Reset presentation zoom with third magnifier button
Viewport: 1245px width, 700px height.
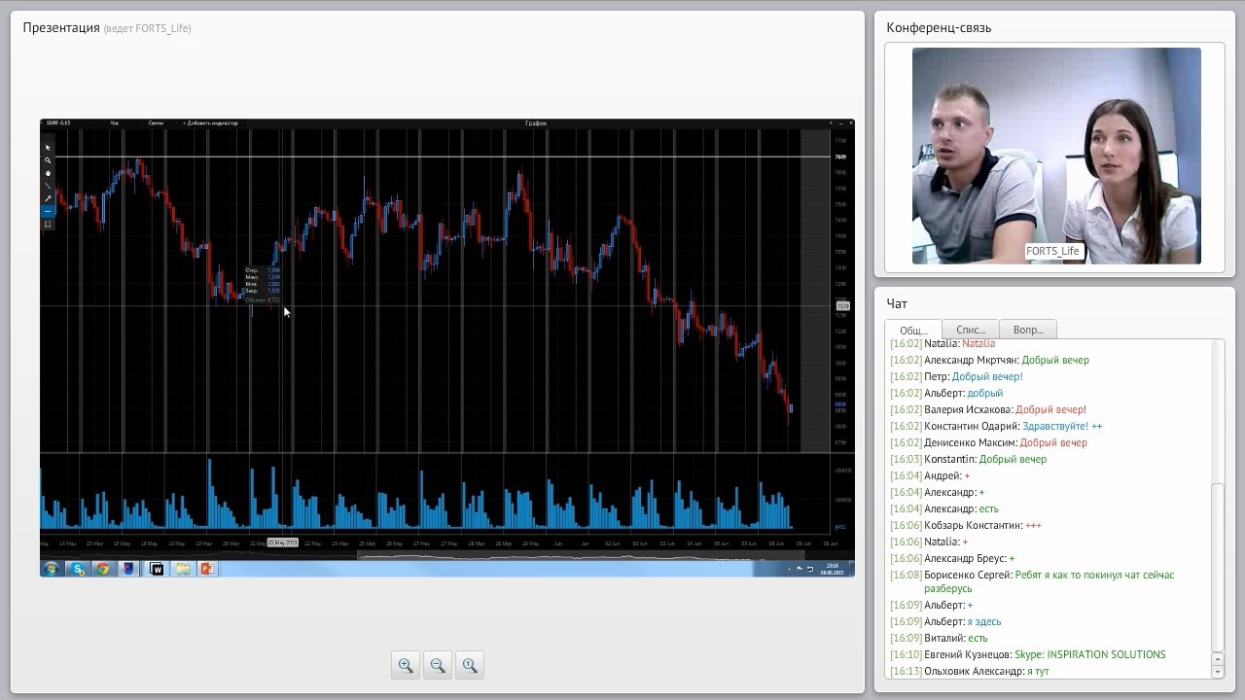pyautogui.click(x=470, y=665)
